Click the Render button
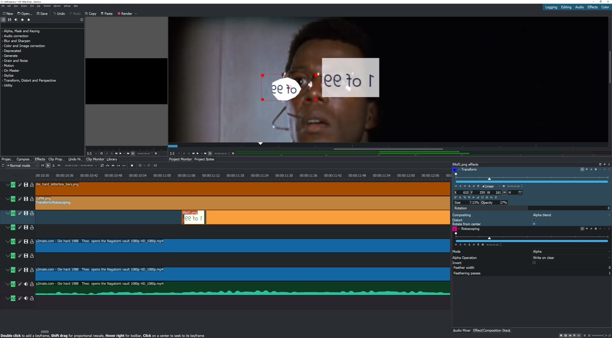612x338 pixels. [124, 14]
